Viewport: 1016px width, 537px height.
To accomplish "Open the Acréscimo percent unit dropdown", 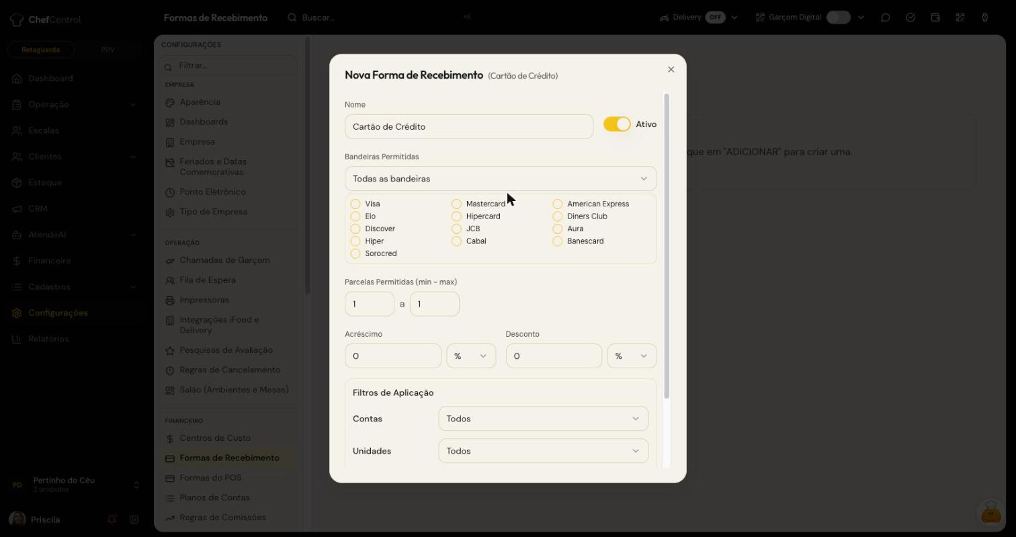I will point(471,356).
